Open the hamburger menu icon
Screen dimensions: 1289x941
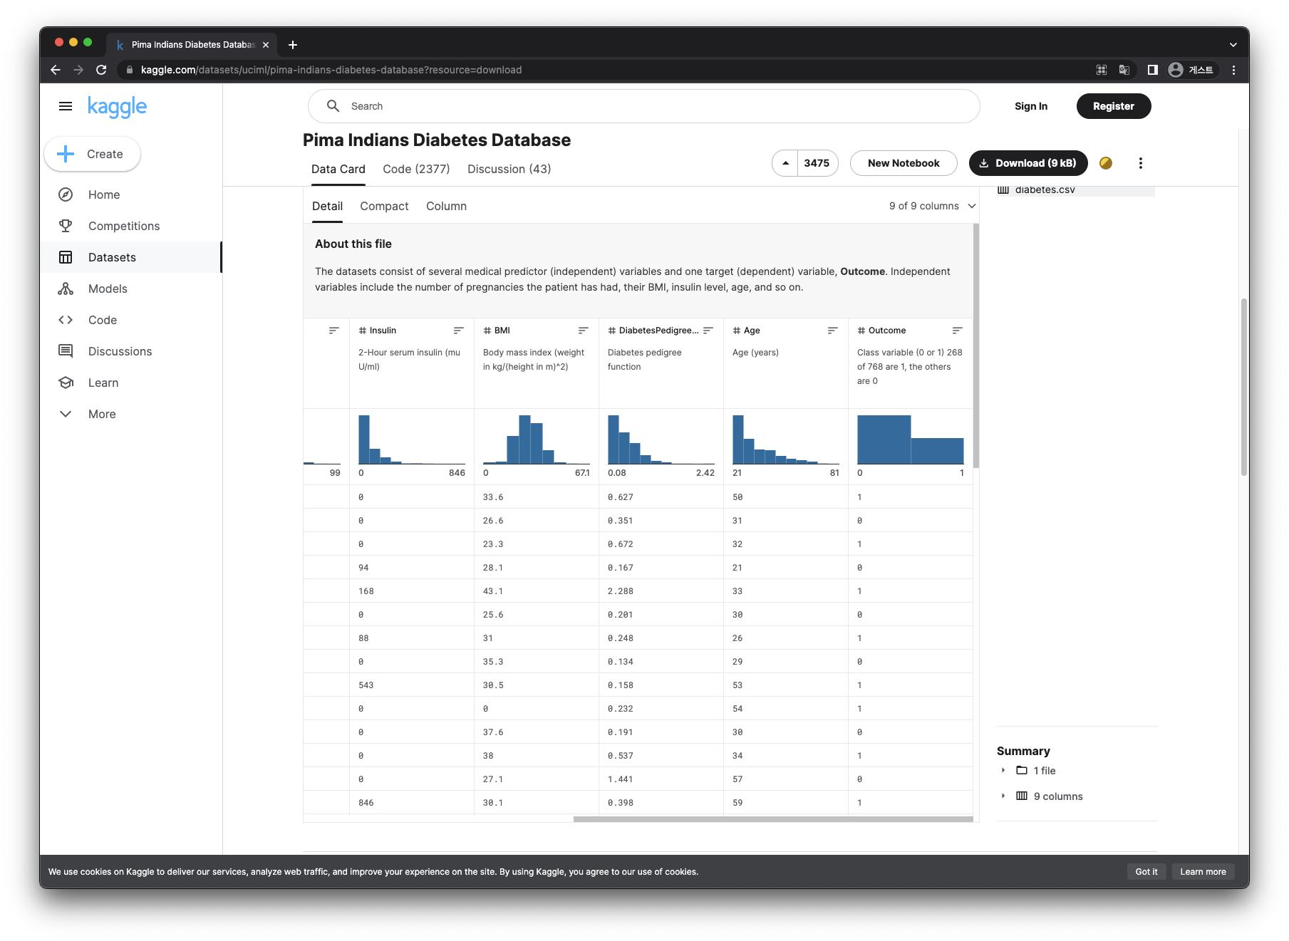[x=66, y=106]
